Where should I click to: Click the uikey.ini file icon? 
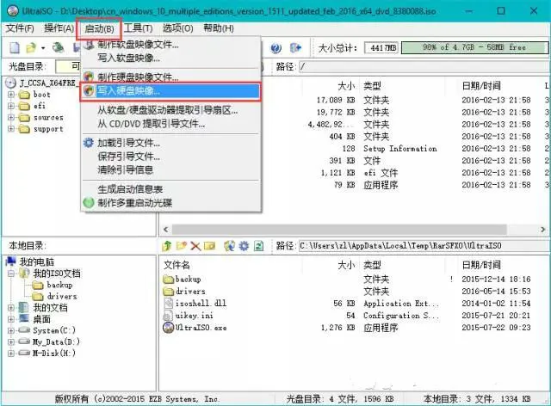tap(168, 316)
